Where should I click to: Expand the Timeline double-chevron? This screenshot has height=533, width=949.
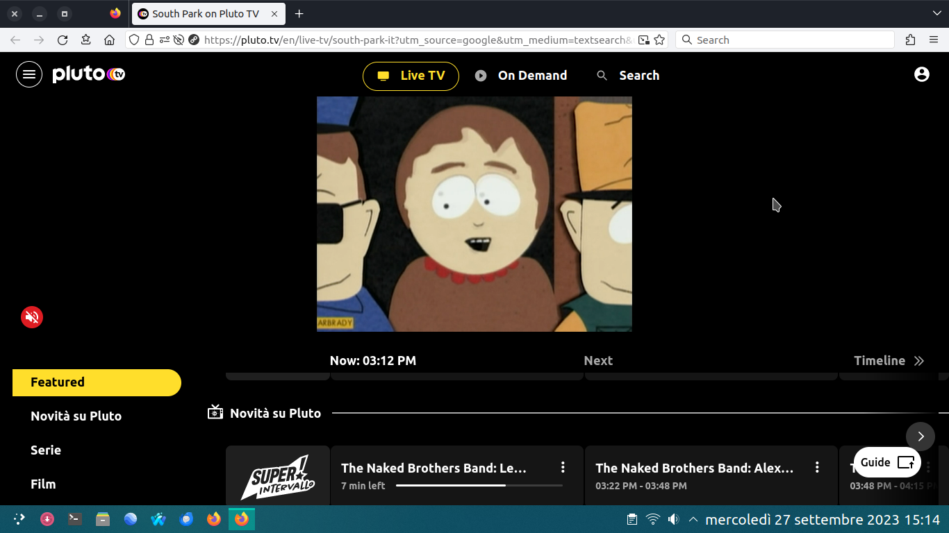click(x=919, y=361)
